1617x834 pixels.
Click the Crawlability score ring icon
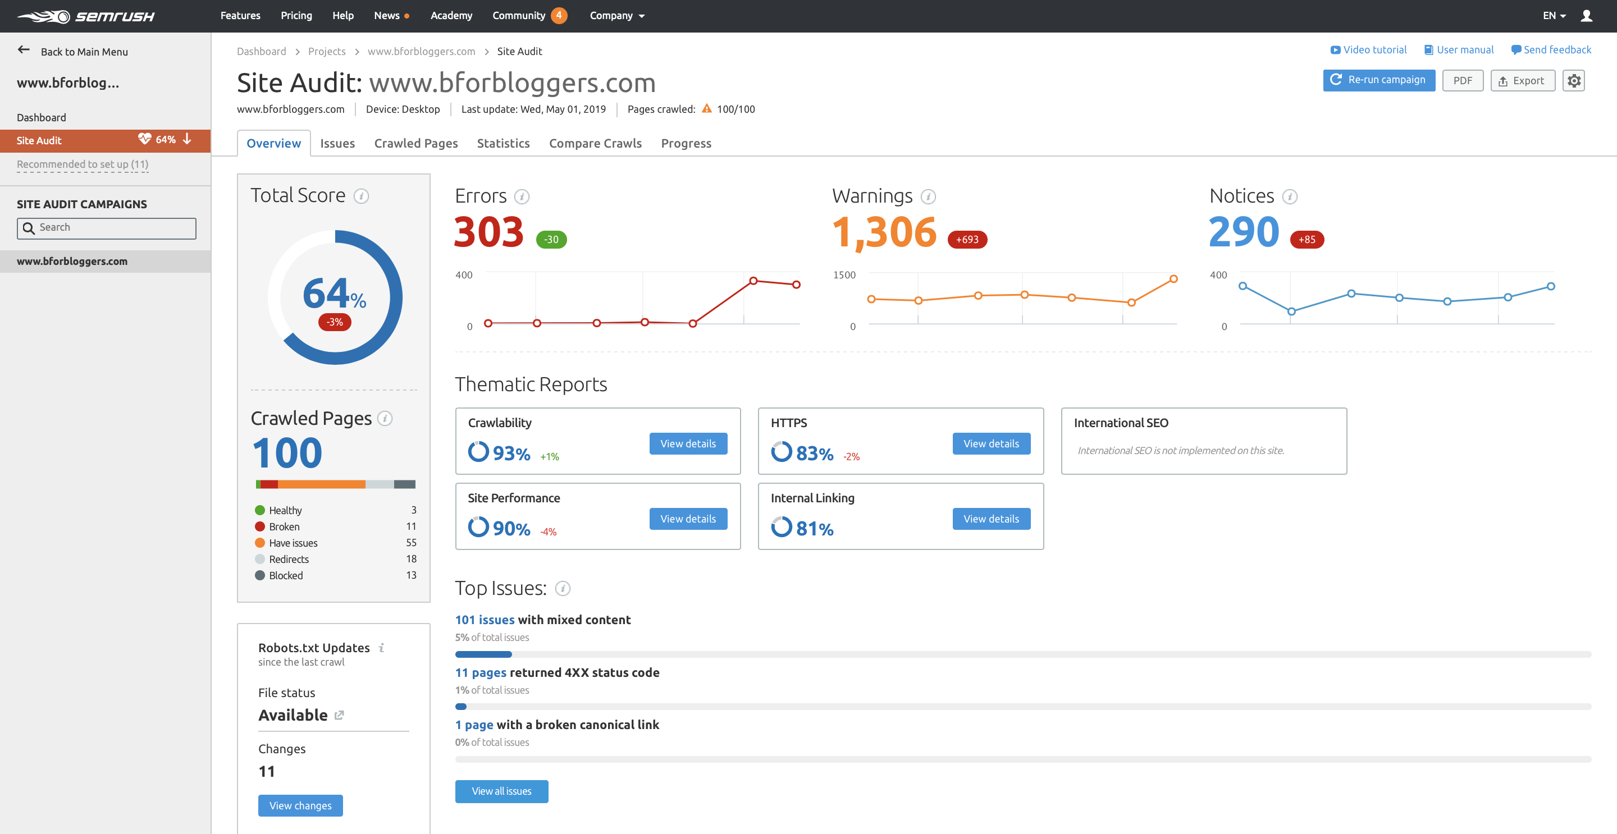[x=478, y=452]
